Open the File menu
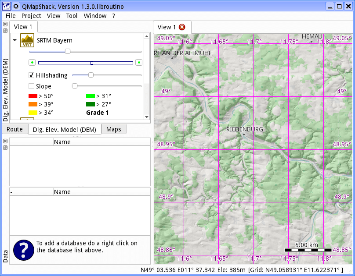Image resolution: width=355 pixels, height=276 pixels. pyautogui.click(x=11, y=16)
